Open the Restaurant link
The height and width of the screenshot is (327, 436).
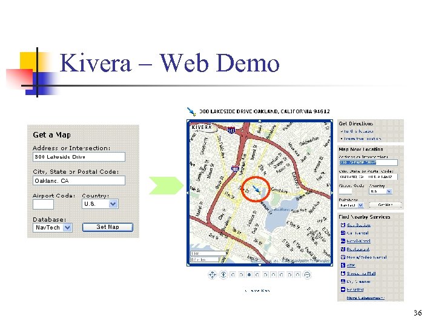[358, 249]
